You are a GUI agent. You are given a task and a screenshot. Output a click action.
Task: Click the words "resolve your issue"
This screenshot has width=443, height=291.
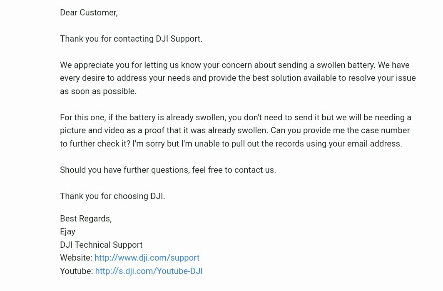point(382,78)
